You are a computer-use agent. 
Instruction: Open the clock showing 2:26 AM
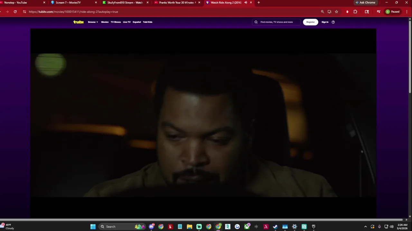(x=402, y=227)
